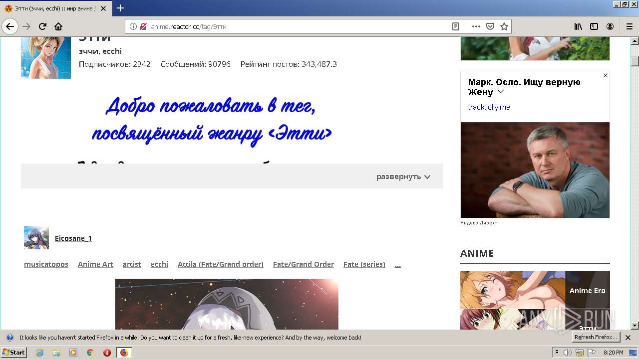Open the post image thumbnail

227,304
